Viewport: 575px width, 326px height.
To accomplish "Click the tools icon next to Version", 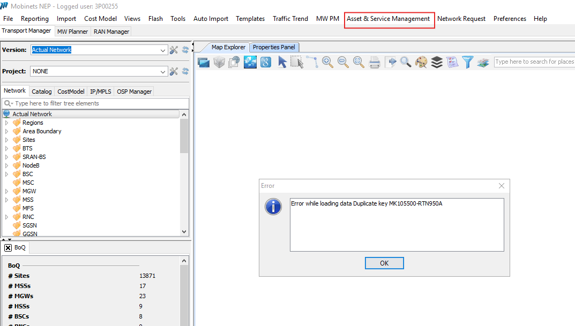I will click(x=174, y=50).
